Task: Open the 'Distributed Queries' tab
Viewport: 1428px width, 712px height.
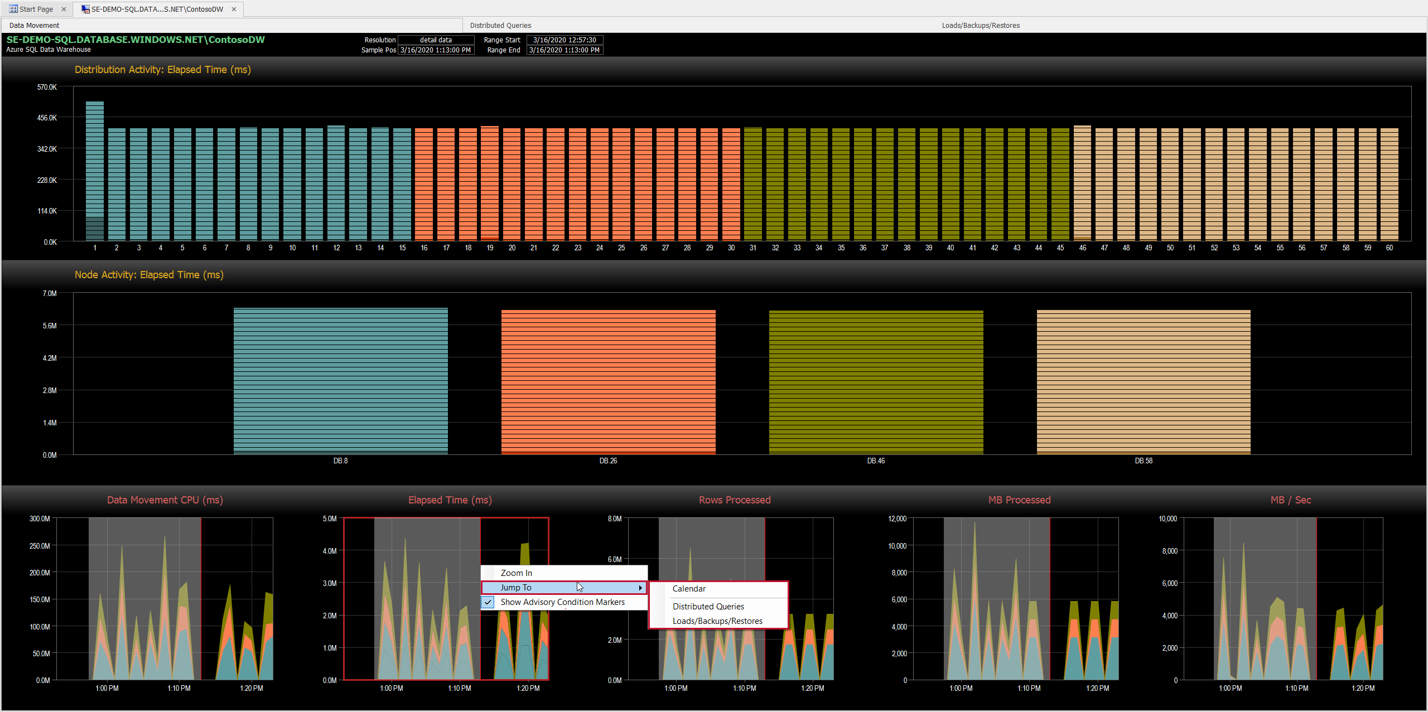Action: click(500, 25)
